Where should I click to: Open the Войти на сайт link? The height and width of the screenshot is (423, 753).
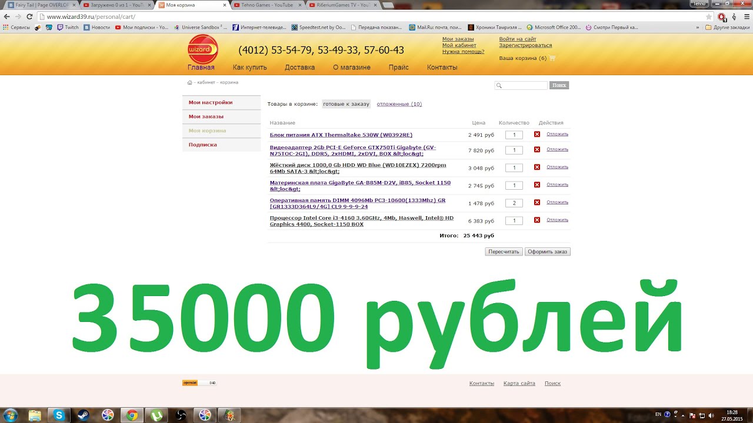[x=518, y=39]
